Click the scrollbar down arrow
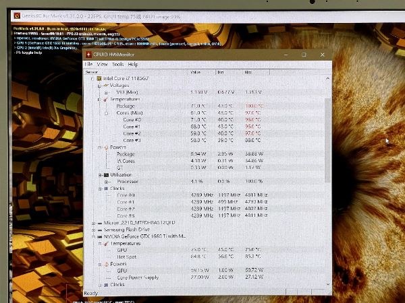Screen dimensions: 405x303 coord(328,284)
